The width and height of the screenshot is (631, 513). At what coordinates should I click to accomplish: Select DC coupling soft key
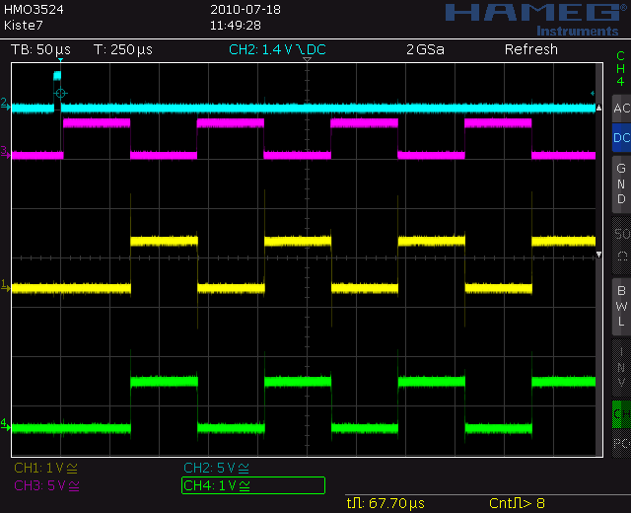[621, 138]
